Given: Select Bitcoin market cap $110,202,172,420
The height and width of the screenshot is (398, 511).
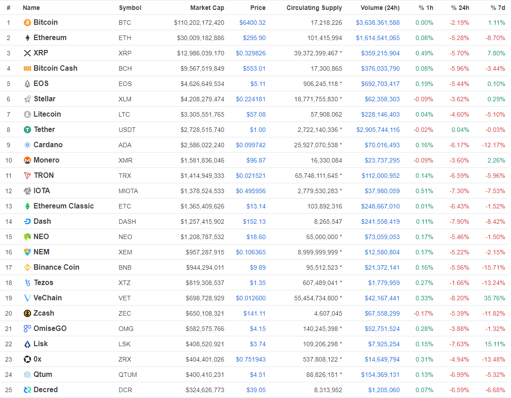Looking at the screenshot, I should [199, 23].
